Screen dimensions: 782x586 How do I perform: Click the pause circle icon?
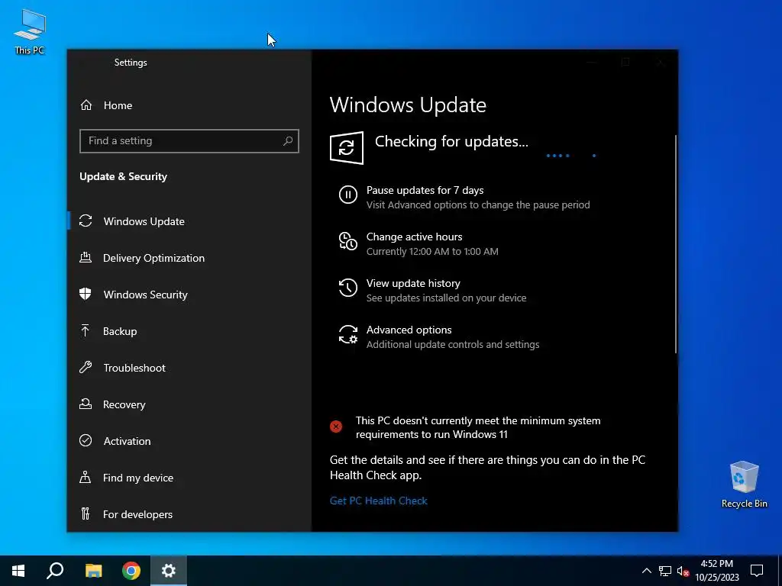click(348, 195)
